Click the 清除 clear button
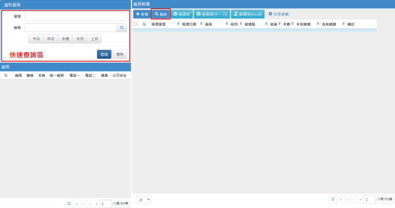The width and height of the screenshot is (395, 208). [x=119, y=54]
